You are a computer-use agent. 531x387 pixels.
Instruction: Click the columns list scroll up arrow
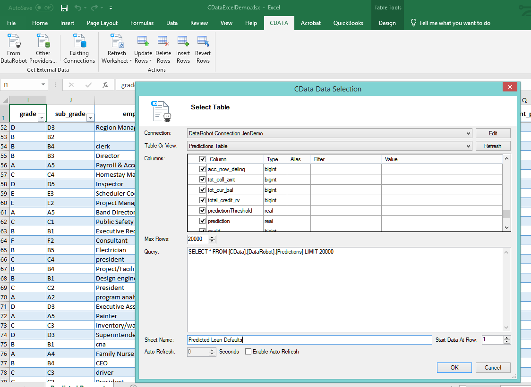coord(506,158)
